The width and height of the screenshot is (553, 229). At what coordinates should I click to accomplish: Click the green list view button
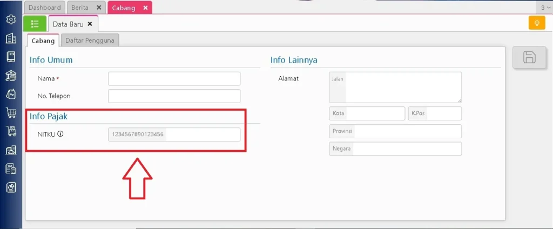pos(35,24)
